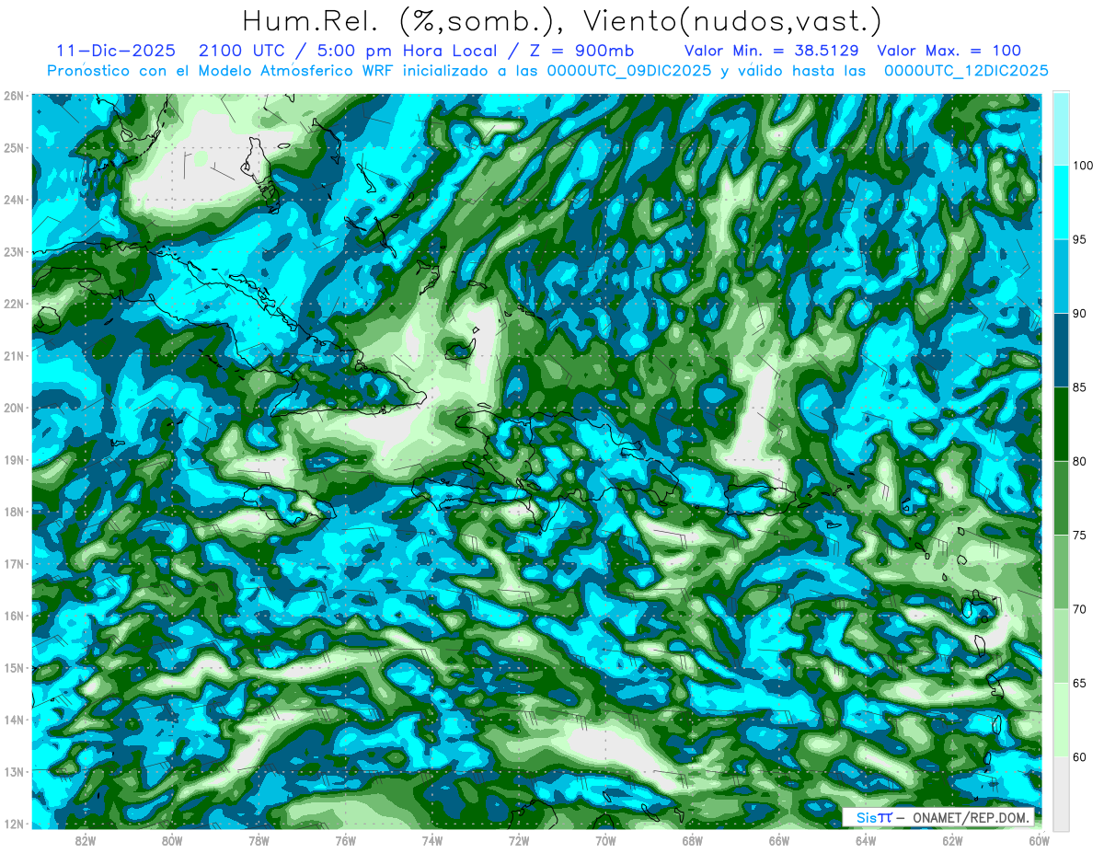
Task: Click the longitude label '82W'
Action: 86,840
